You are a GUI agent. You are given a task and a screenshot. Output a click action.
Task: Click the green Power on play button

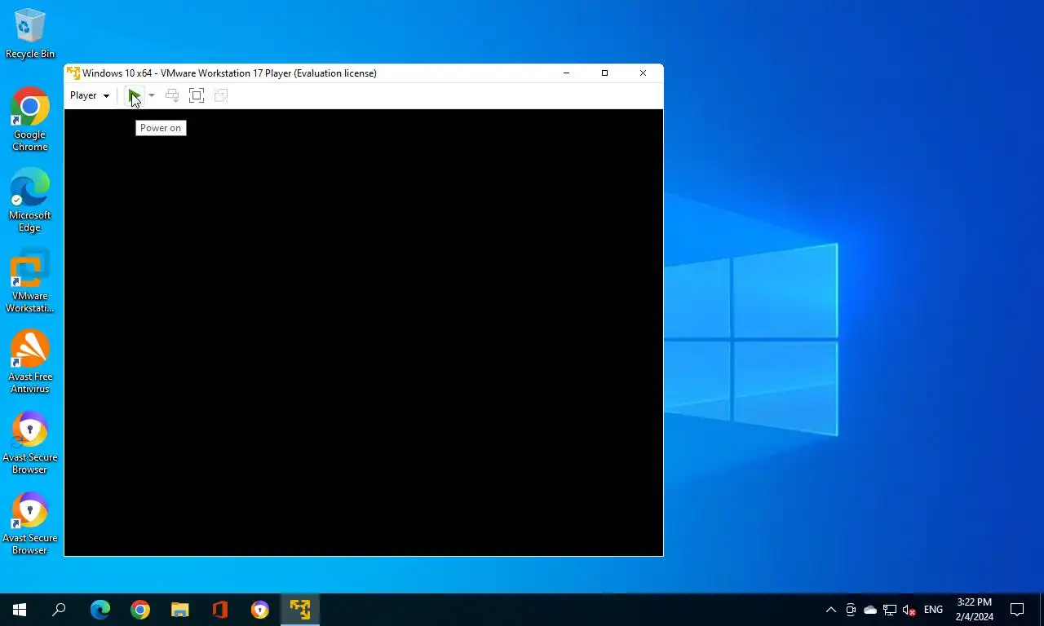tap(135, 95)
